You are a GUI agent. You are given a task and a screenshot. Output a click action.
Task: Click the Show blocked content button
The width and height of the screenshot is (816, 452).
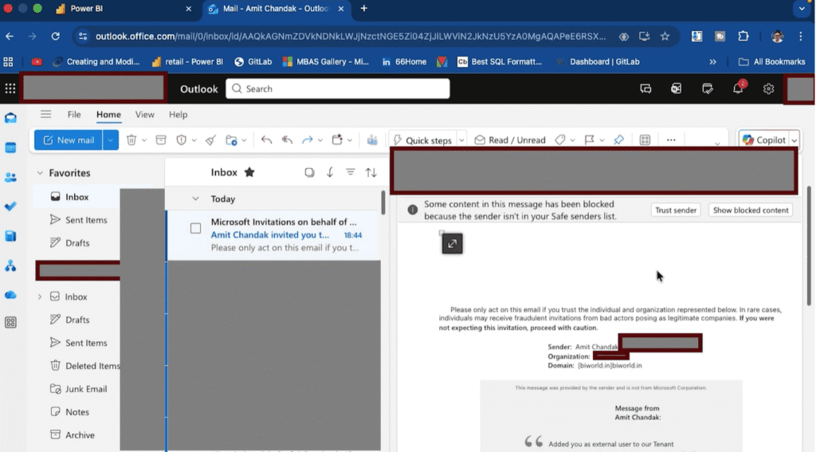pos(751,210)
